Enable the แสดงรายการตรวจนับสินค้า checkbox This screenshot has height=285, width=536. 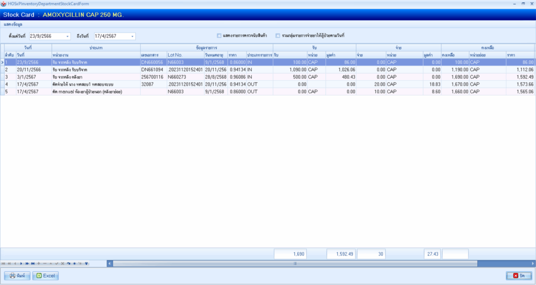[x=219, y=36]
